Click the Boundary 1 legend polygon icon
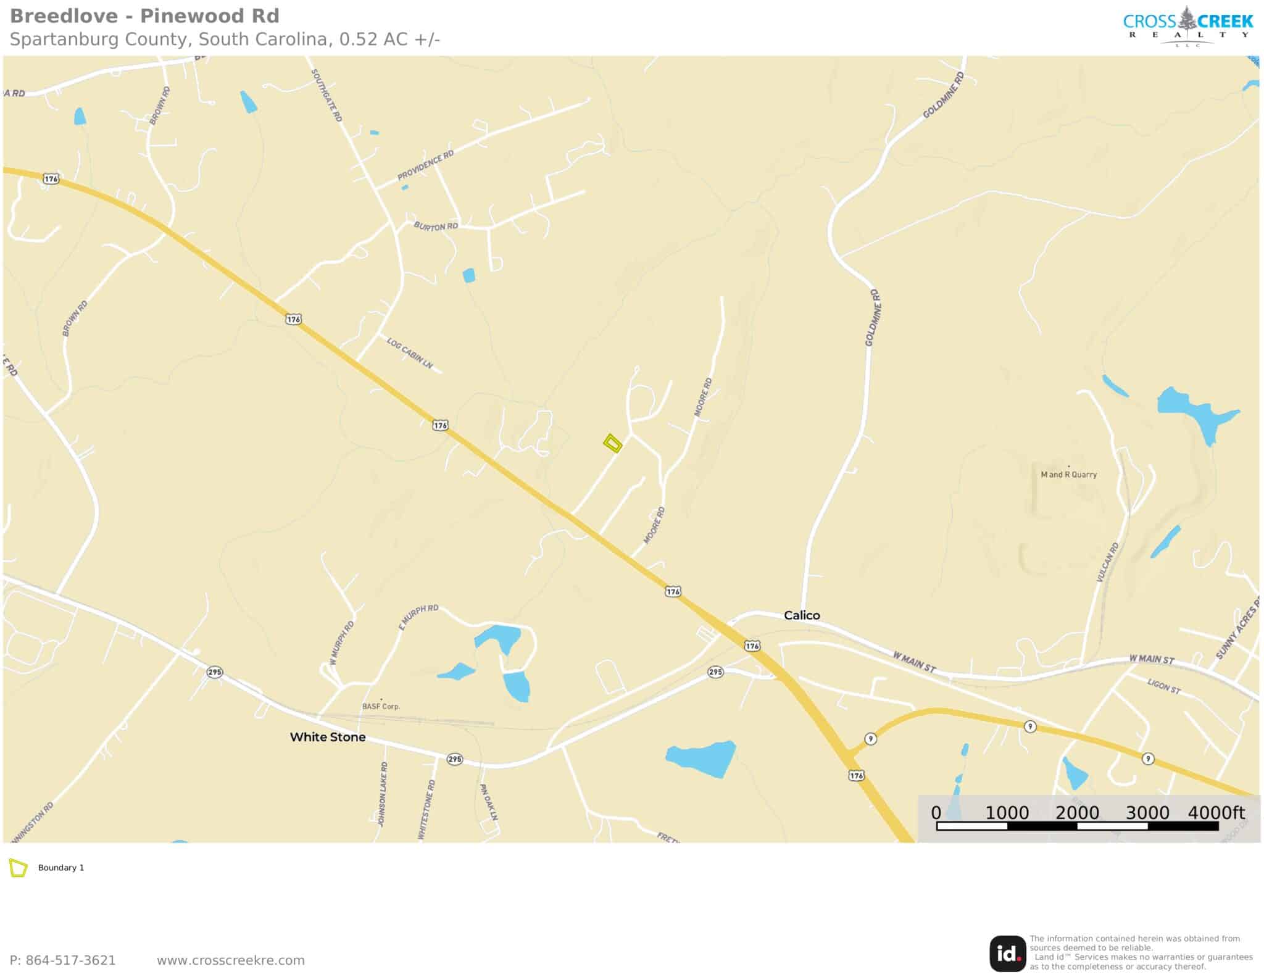1264x977 pixels. tap(18, 868)
